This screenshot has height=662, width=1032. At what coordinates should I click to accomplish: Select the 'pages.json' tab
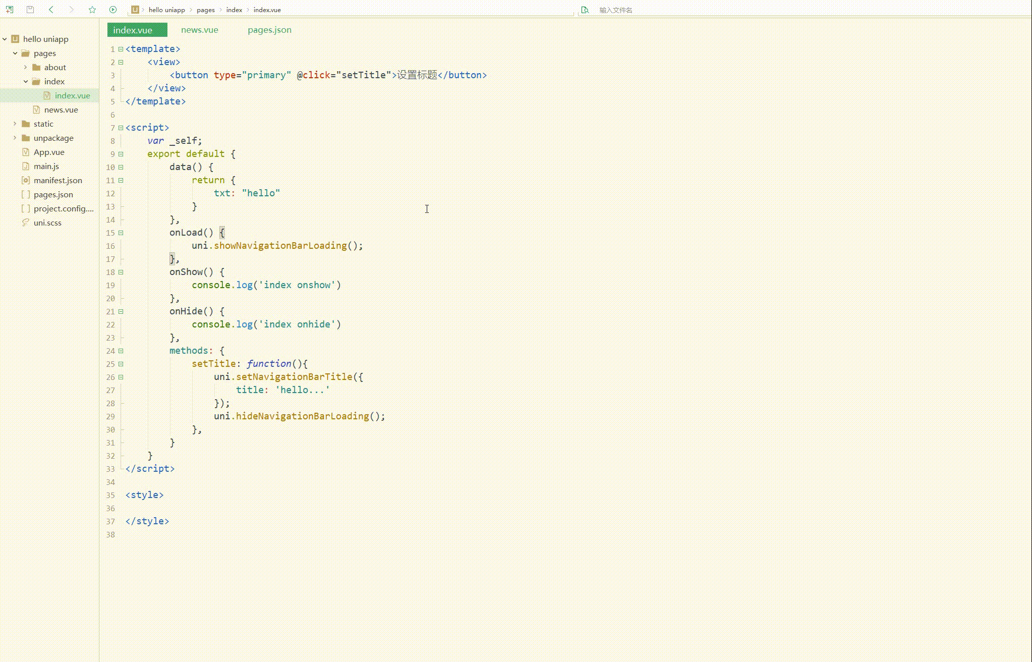269,29
